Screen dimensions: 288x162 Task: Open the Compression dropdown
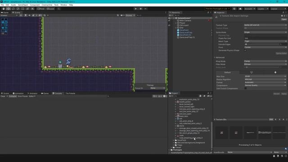coord(265,85)
